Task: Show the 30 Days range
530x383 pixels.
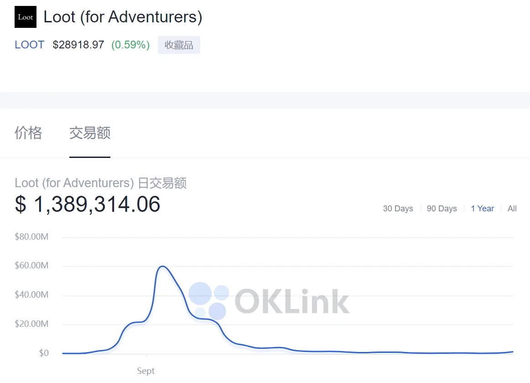Action: point(398,209)
